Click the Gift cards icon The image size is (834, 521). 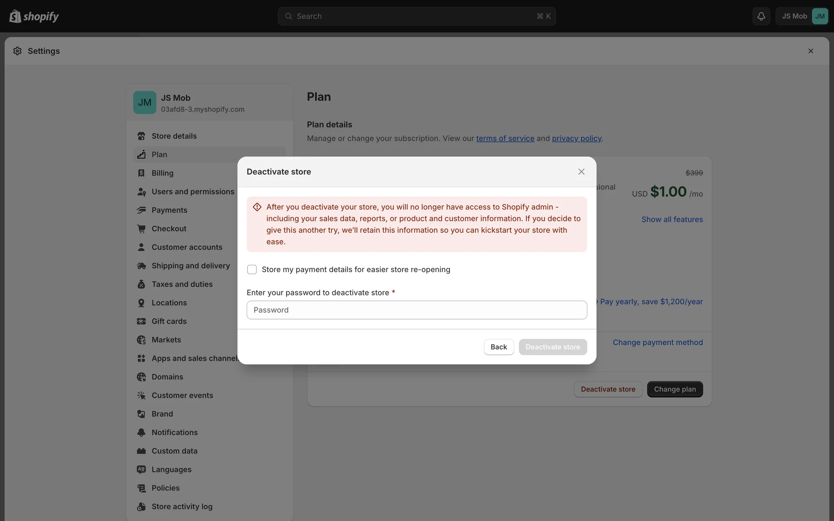pos(141,321)
